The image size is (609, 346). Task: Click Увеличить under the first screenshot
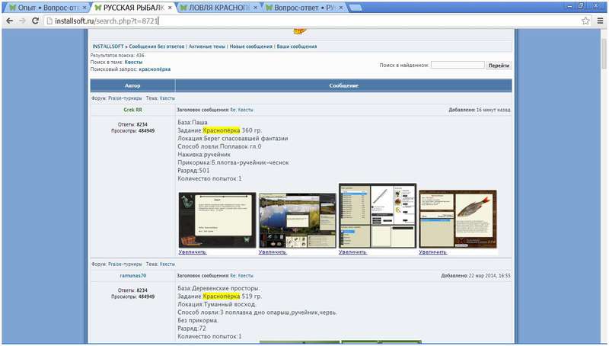click(193, 252)
